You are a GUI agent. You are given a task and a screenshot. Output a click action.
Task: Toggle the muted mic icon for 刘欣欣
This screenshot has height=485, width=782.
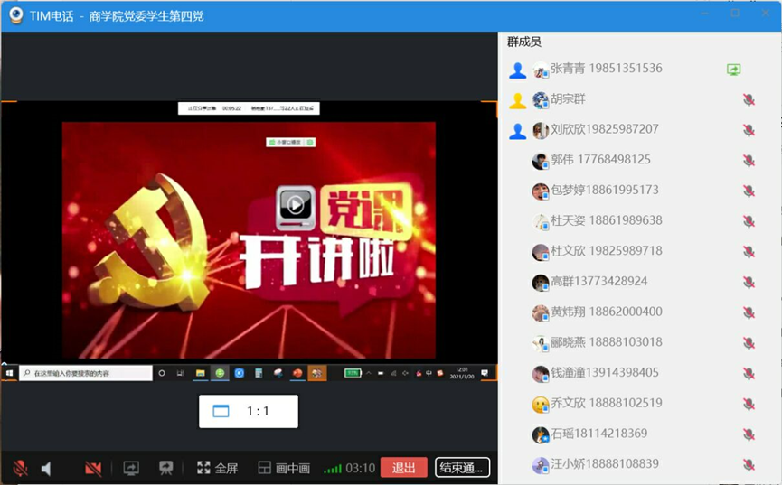749,131
